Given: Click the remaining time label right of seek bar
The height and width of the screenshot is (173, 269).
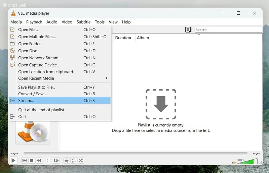Looking at the screenshot, I should click(256, 154).
